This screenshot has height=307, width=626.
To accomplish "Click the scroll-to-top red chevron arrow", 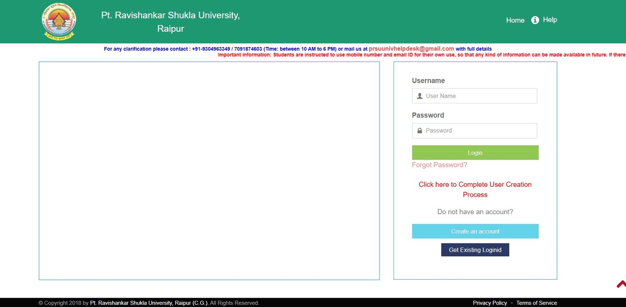I will tap(621, 284).
